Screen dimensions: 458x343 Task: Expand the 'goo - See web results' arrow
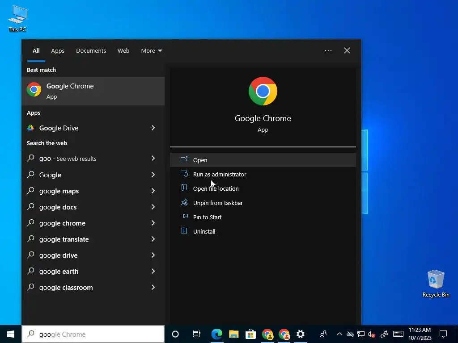153,158
